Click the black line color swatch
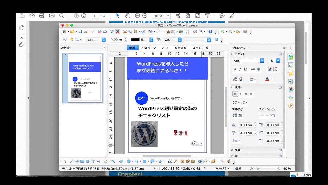The height and width of the screenshot is (185, 328). point(135,40)
